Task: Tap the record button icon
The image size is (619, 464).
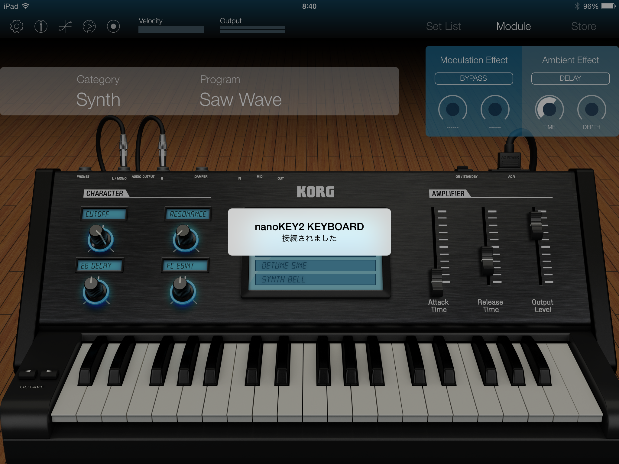Action: pos(113,27)
